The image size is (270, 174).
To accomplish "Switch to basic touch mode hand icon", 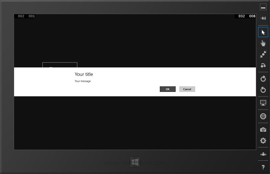I will [x=263, y=43].
